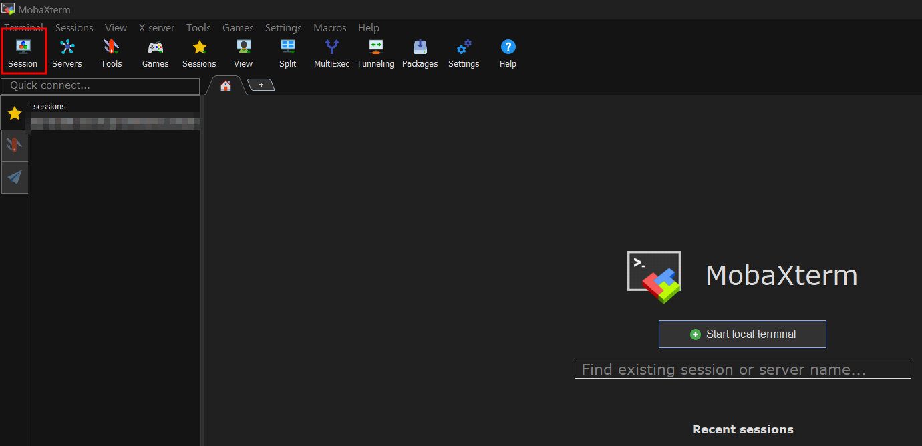Open a new tab with plus tab
This screenshot has height=446, width=922.
(x=261, y=85)
